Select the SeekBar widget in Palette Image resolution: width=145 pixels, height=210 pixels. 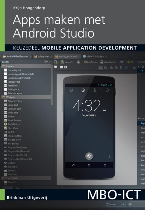tap(10, 163)
